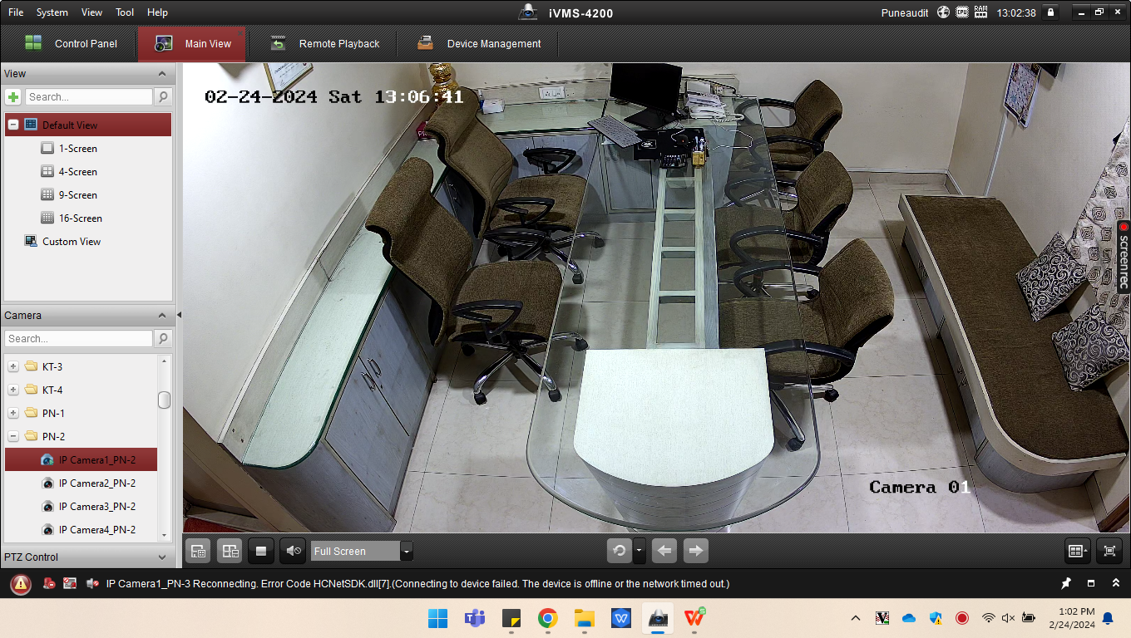This screenshot has height=638, width=1131.
Task: Expand the PTZ Control panel
Action: pos(162,557)
